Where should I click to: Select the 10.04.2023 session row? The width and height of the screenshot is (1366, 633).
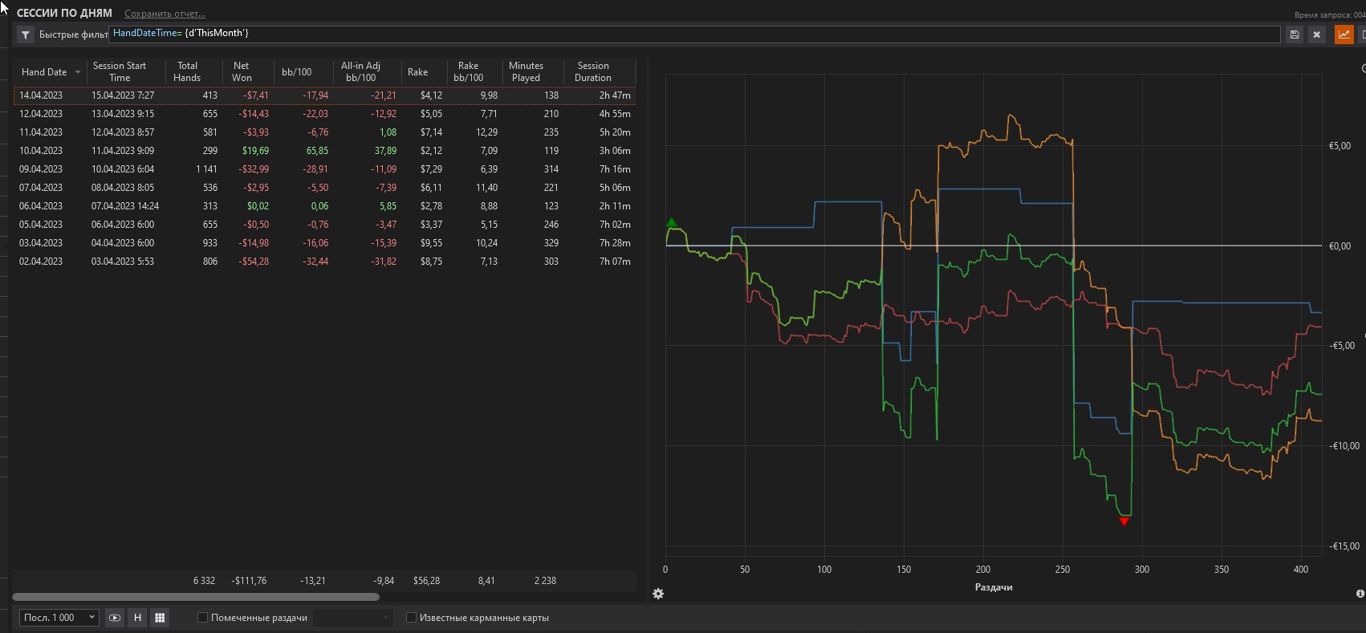(324, 151)
